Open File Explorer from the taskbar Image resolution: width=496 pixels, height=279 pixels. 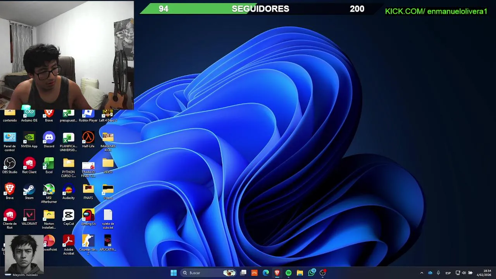(300, 273)
